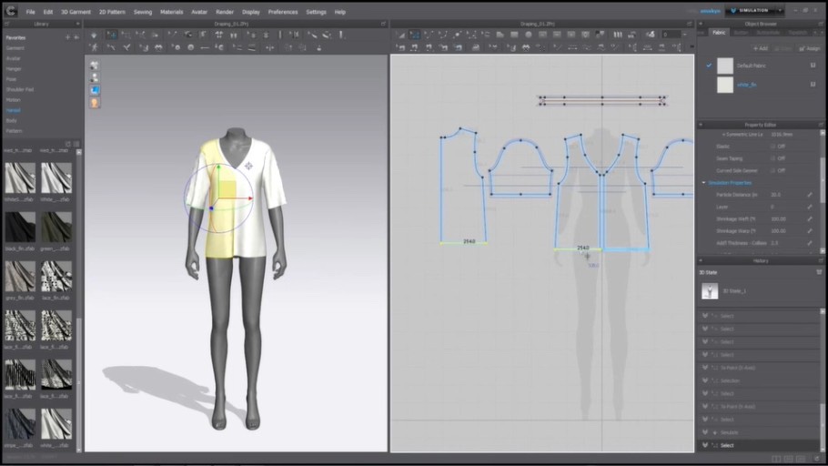Click the Add button in Object Browser
Screen dimensions: 828x466
coord(761,48)
